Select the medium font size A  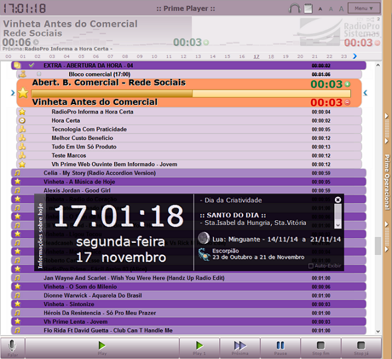[331, 9]
